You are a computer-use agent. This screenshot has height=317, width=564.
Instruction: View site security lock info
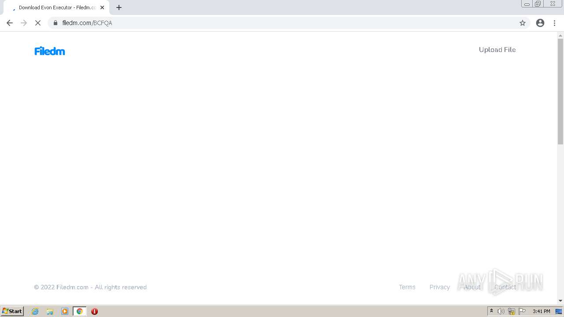[56, 23]
